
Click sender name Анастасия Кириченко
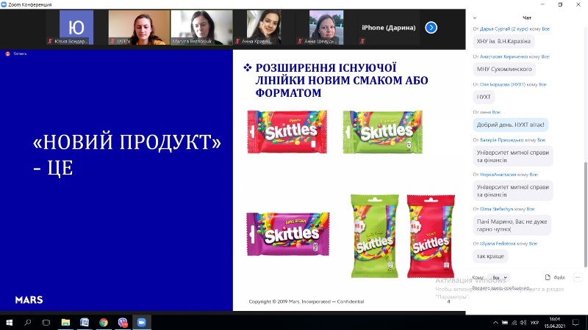(503, 56)
